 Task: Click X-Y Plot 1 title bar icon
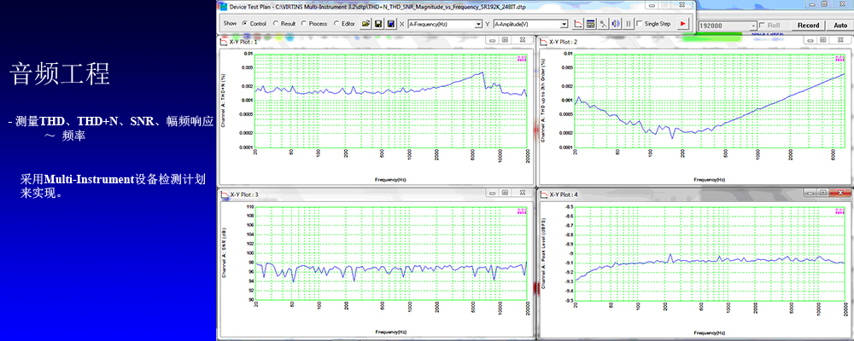click(x=223, y=41)
